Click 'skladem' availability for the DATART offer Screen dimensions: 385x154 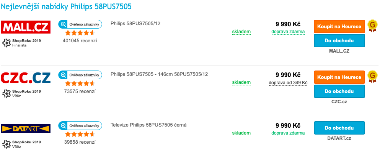(241, 133)
